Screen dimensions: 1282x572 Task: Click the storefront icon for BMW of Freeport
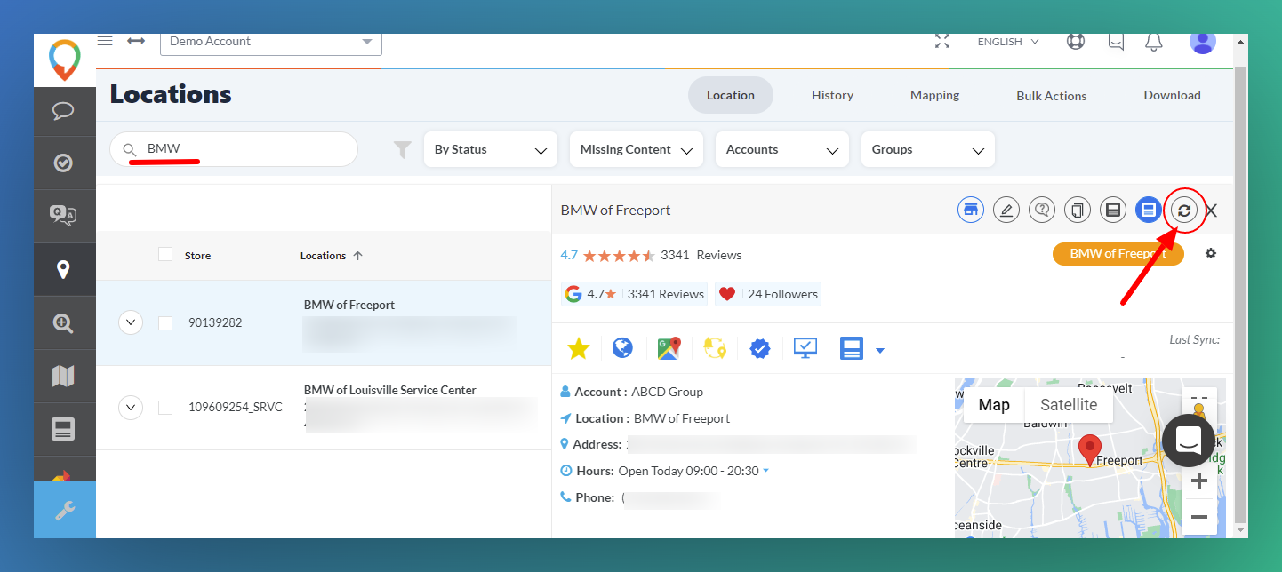(x=971, y=211)
